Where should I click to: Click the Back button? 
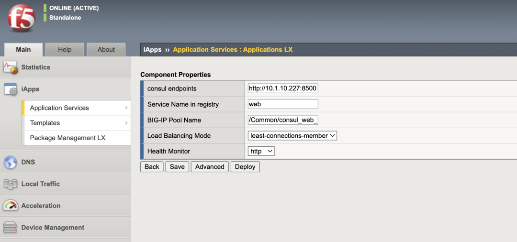152,166
